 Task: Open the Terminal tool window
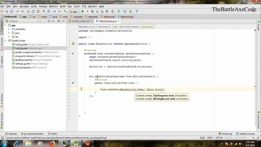coord(11,134)
